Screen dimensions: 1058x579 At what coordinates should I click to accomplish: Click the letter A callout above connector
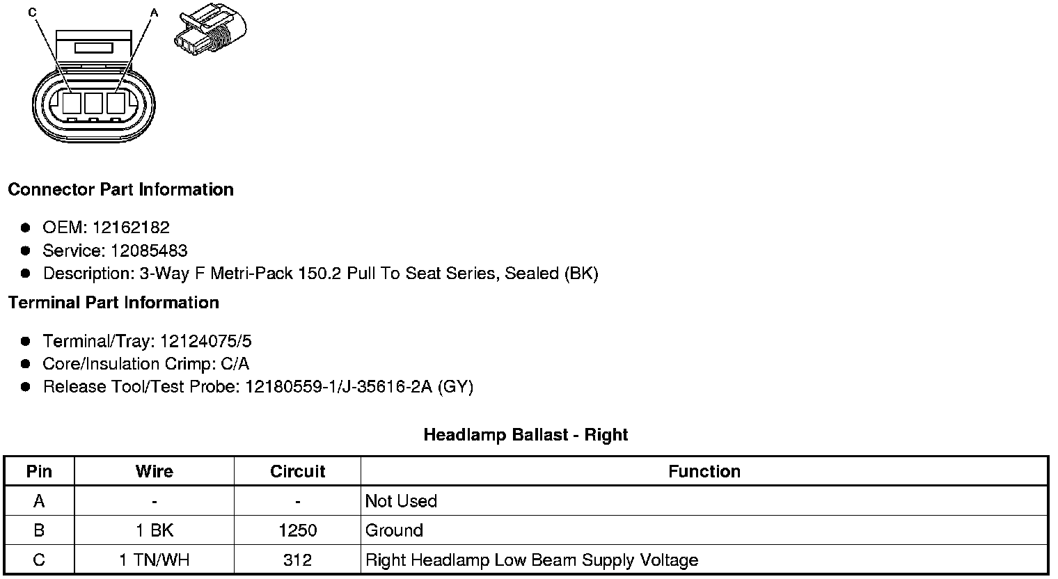(154, 13)
